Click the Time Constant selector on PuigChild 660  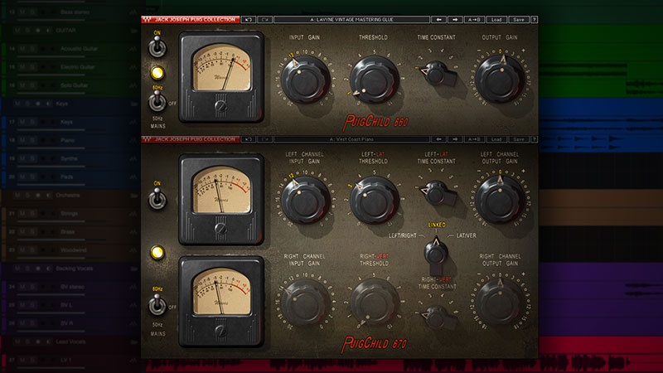438,74
